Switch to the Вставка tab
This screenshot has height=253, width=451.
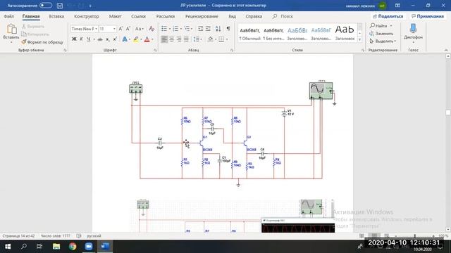(x=56, y=16)
